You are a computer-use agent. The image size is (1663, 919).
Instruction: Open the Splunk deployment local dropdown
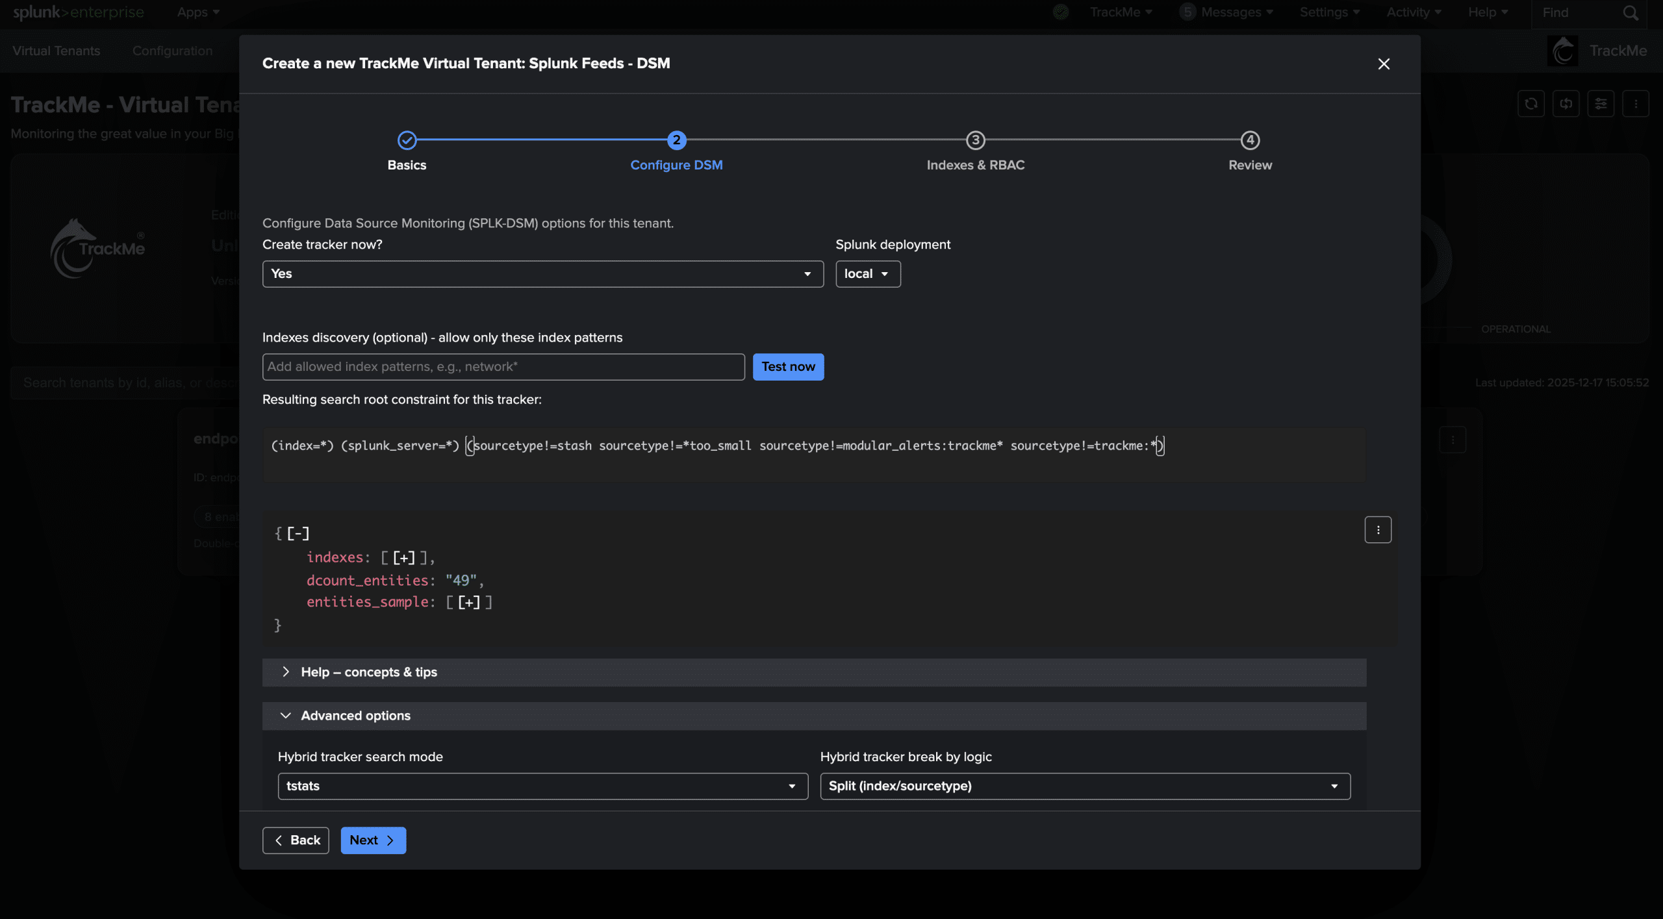tap(867, 274)
